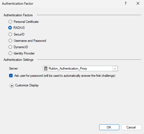The height and width of the screenshot is (134, 144).
Task: Click the round chevron icon beside Customize Display
Action: click(x=12, y=86)
